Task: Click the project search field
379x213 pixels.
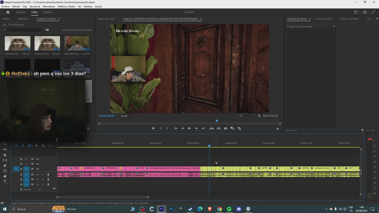Action: pyautogui.click(x=23, y=30)
